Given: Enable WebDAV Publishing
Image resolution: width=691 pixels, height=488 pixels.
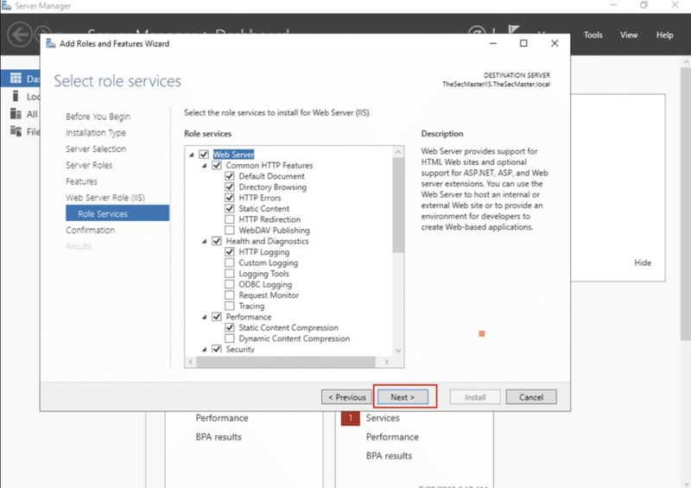Looking at the screenshot, I should click(x=230, y=230).
